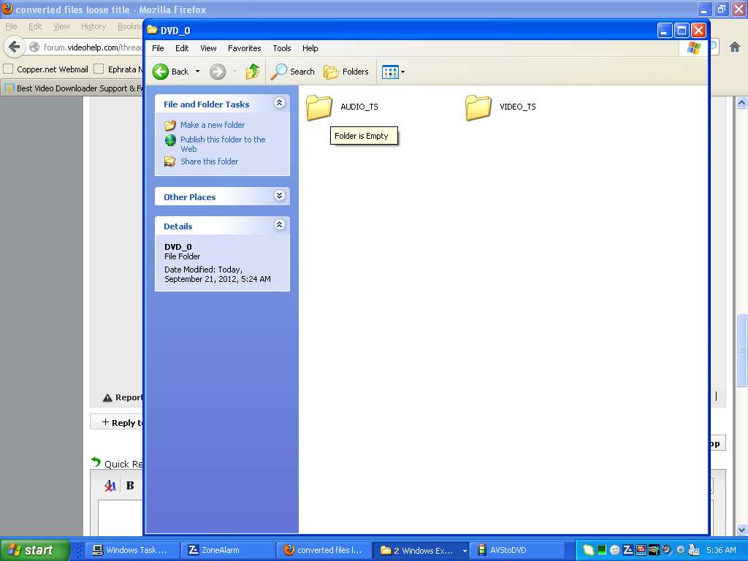748x561 pixels.
Task: Collapse the File and Folder Tasks panel
Action: pos(280,103)
